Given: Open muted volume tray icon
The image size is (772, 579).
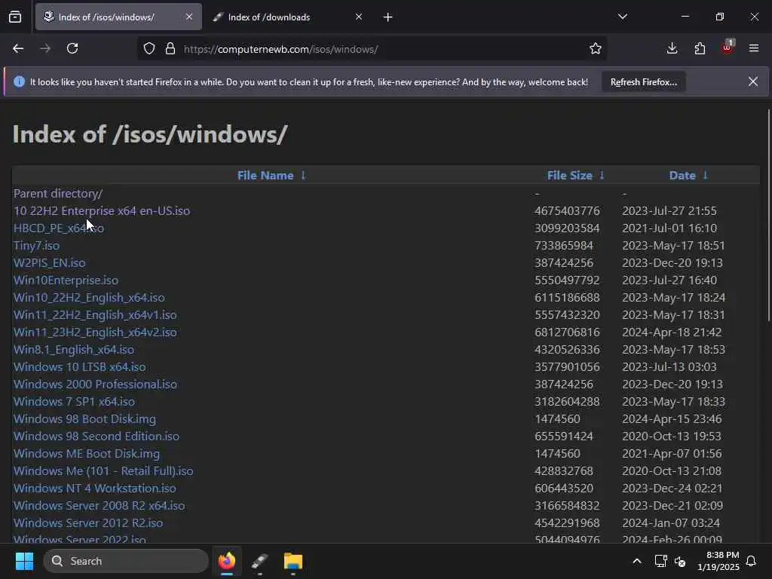Looking at the screenshot, I should (680, 561).
